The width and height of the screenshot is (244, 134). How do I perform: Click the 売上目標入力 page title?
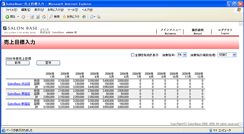[19, 42]
